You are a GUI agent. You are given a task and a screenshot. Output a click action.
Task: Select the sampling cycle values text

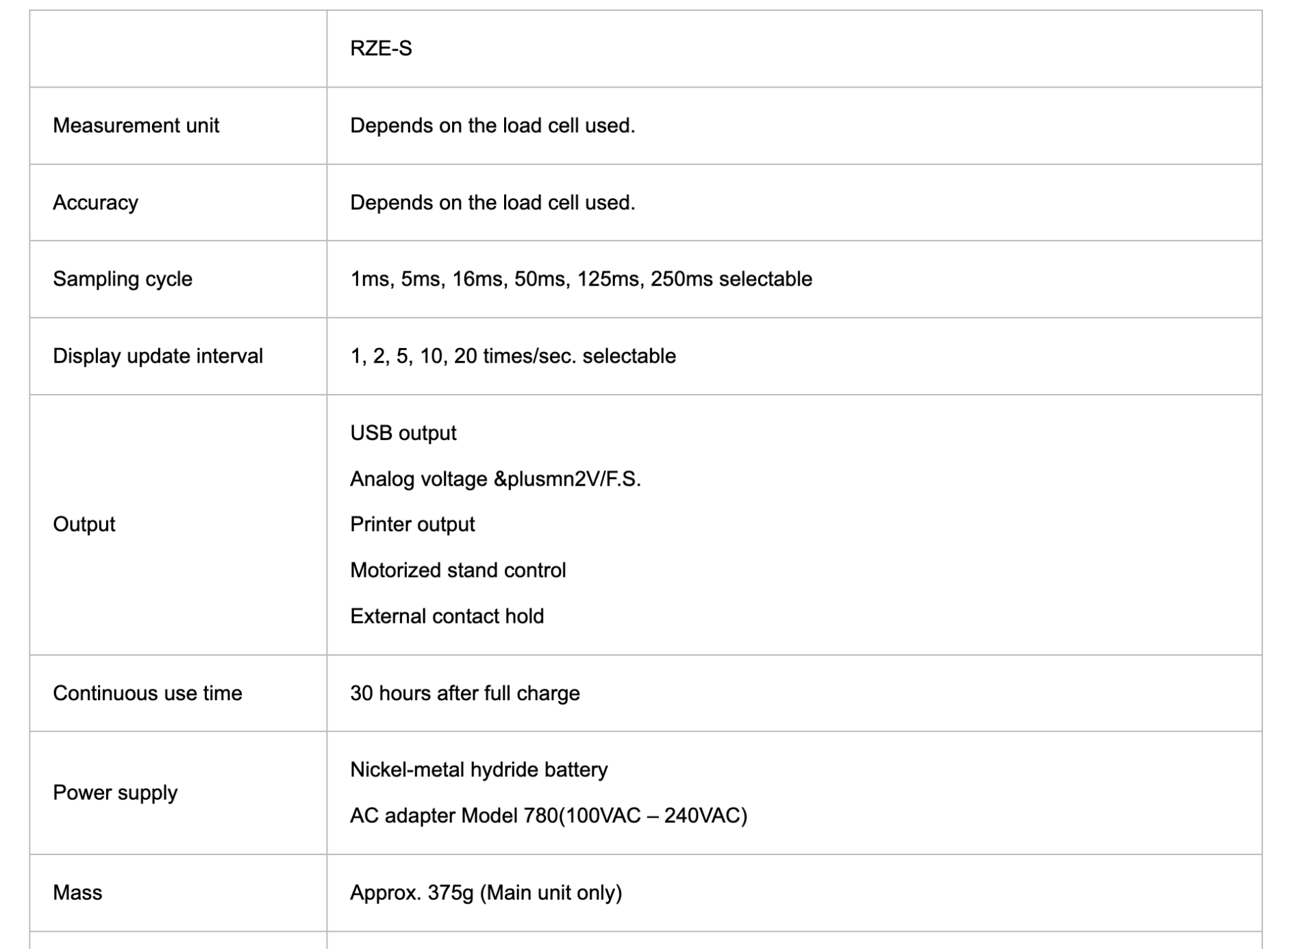pyautogui.click(x=581, y=280)
